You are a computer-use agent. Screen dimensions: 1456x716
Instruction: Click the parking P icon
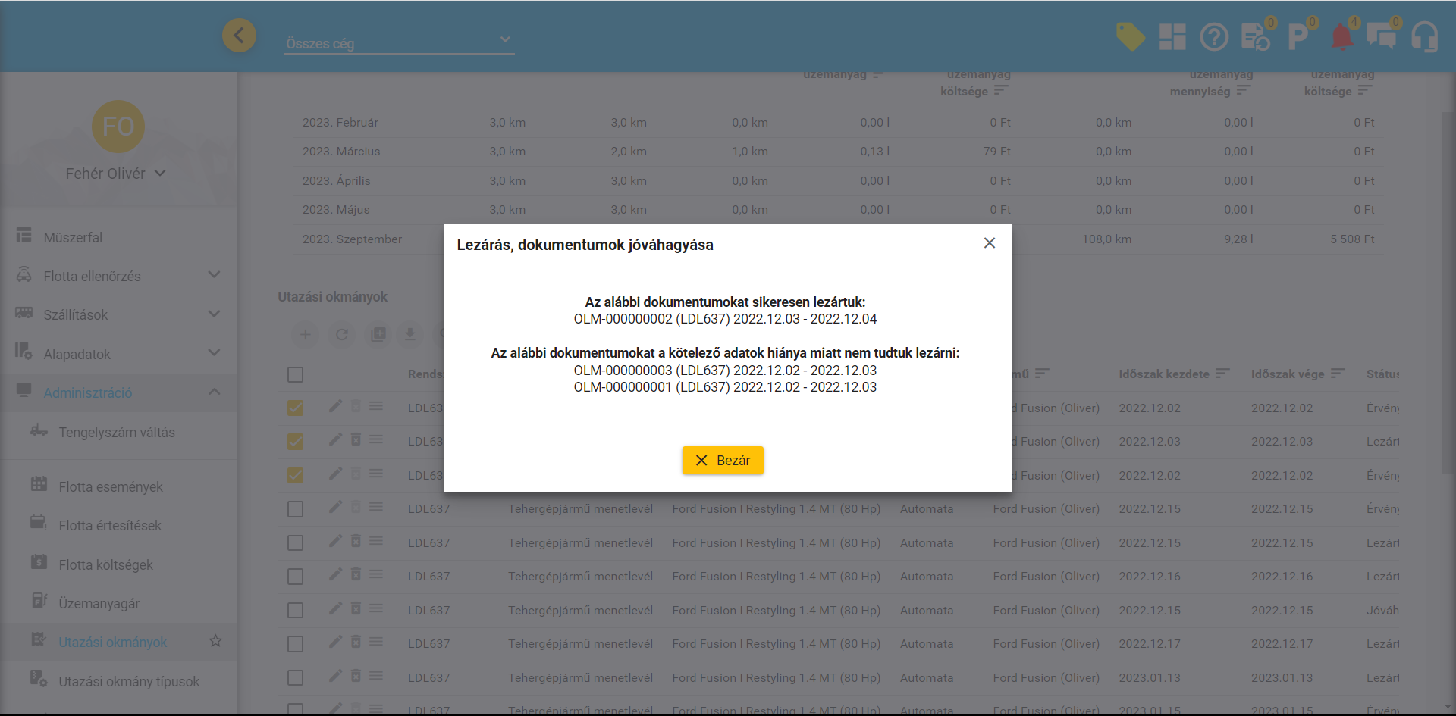[x=1298, y=36]
